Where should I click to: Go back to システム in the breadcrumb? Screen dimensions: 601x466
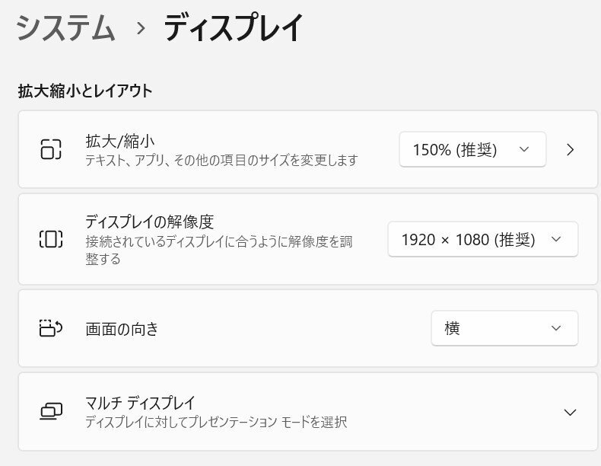[65, 29]
